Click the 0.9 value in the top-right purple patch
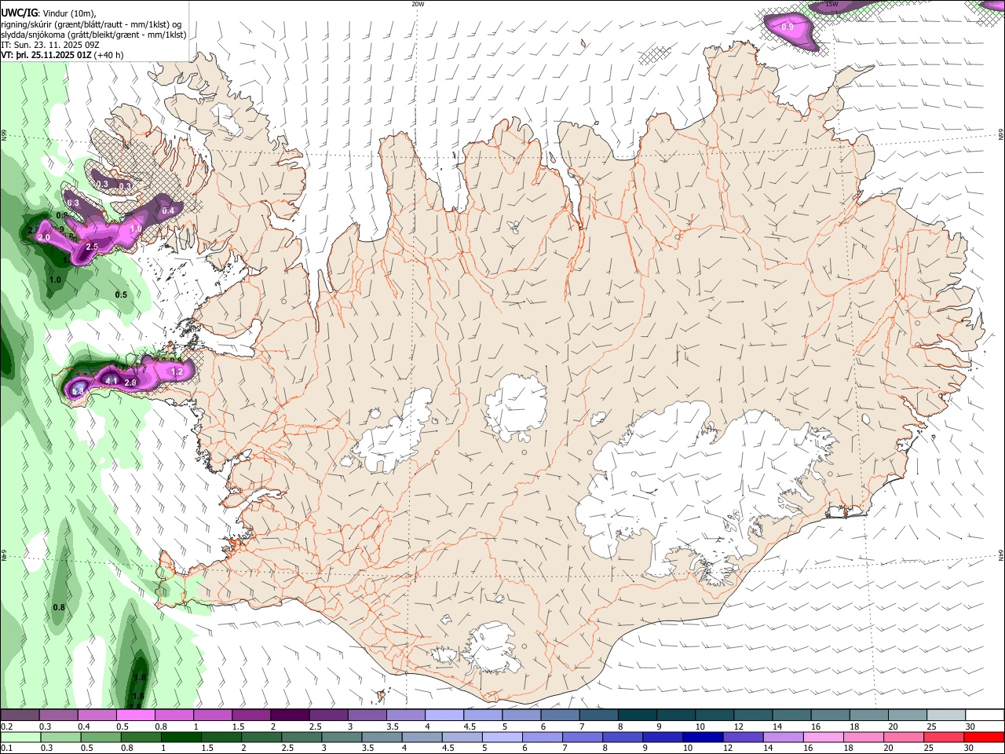The width and height of the screenshot is (1005, 754). click(788, 27)
